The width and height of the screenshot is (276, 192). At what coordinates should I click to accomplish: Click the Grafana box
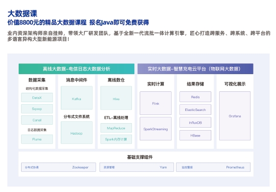tap(235, 116)
